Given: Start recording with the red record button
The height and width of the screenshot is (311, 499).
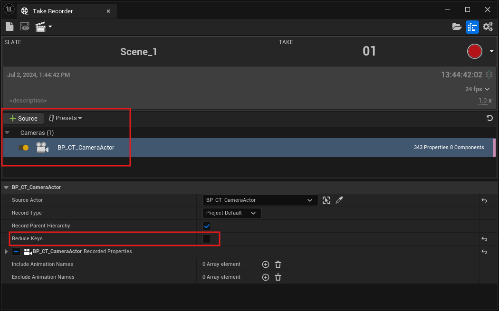Looking at the screenshot, I should 474,51.
